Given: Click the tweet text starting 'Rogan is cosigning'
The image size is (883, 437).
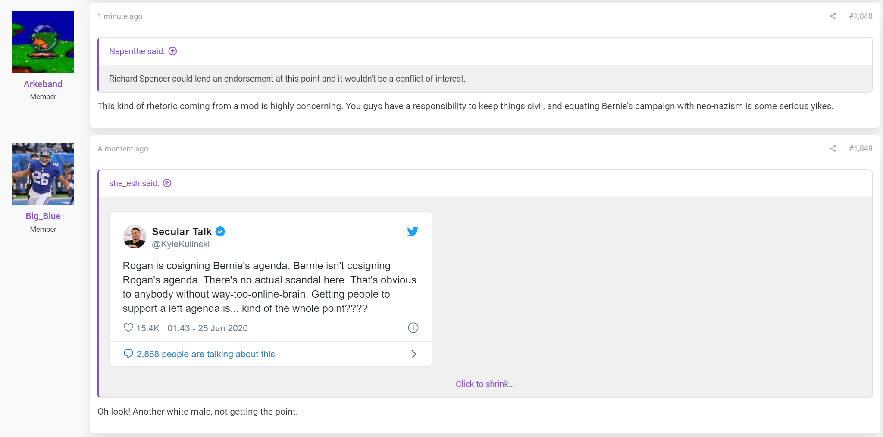Looking at the screenshot, I should (x=269, y=287).
